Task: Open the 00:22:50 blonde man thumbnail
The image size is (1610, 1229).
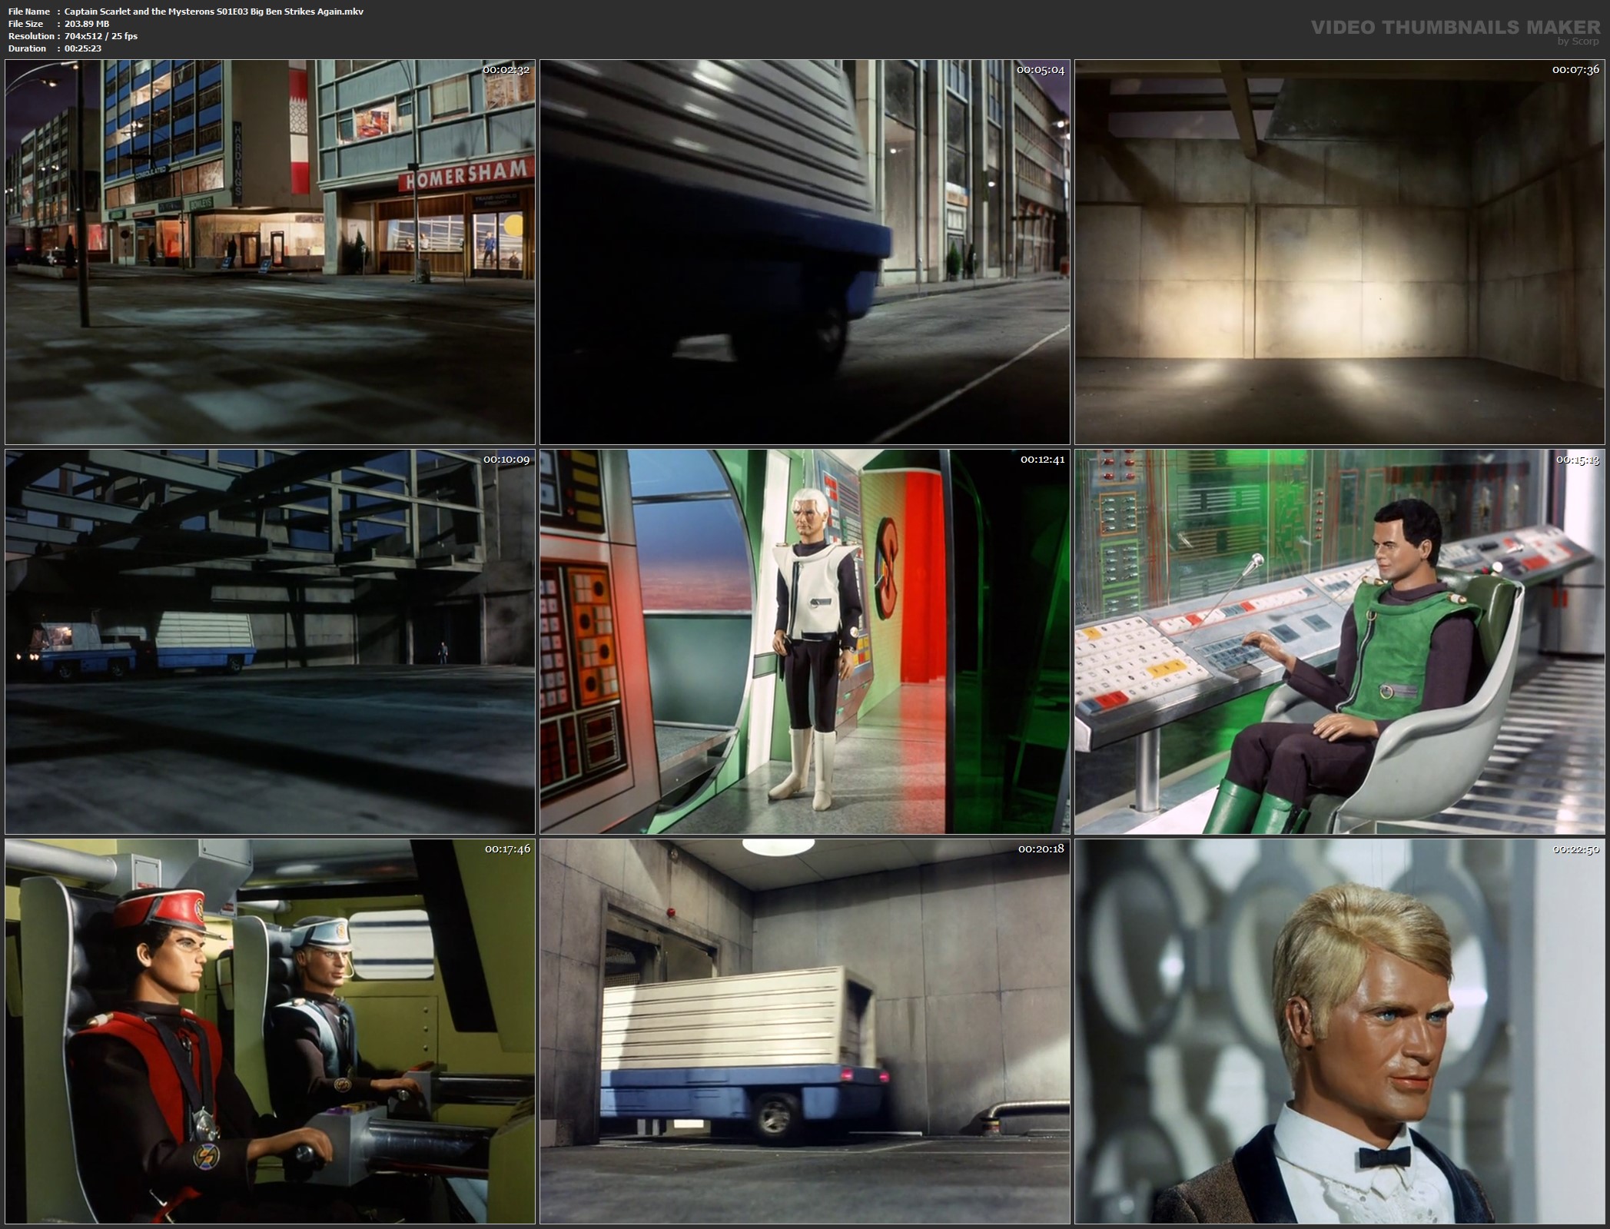Action: pyautogui.click(x=1339, y=1031)
